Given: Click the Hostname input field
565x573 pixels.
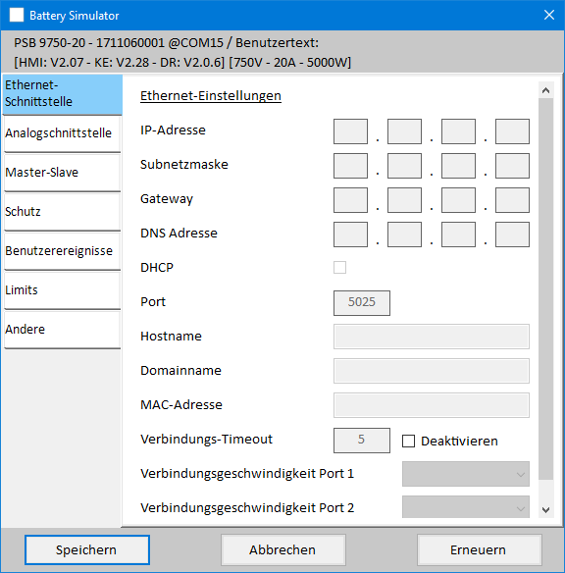Looking at the screenshot, I should (x=432, y=337).
